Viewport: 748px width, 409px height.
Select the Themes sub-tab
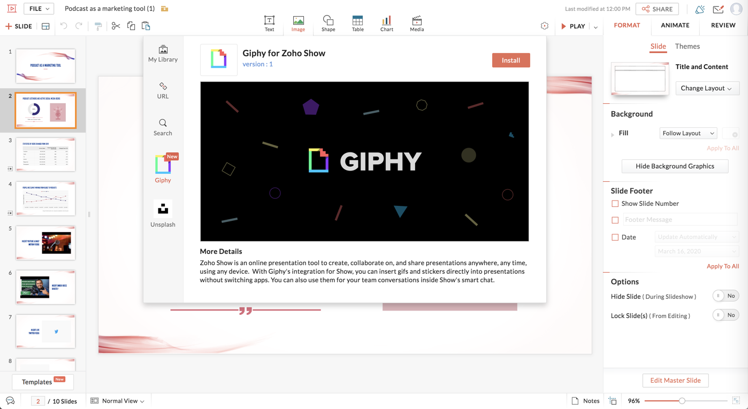tap(688, 47)
